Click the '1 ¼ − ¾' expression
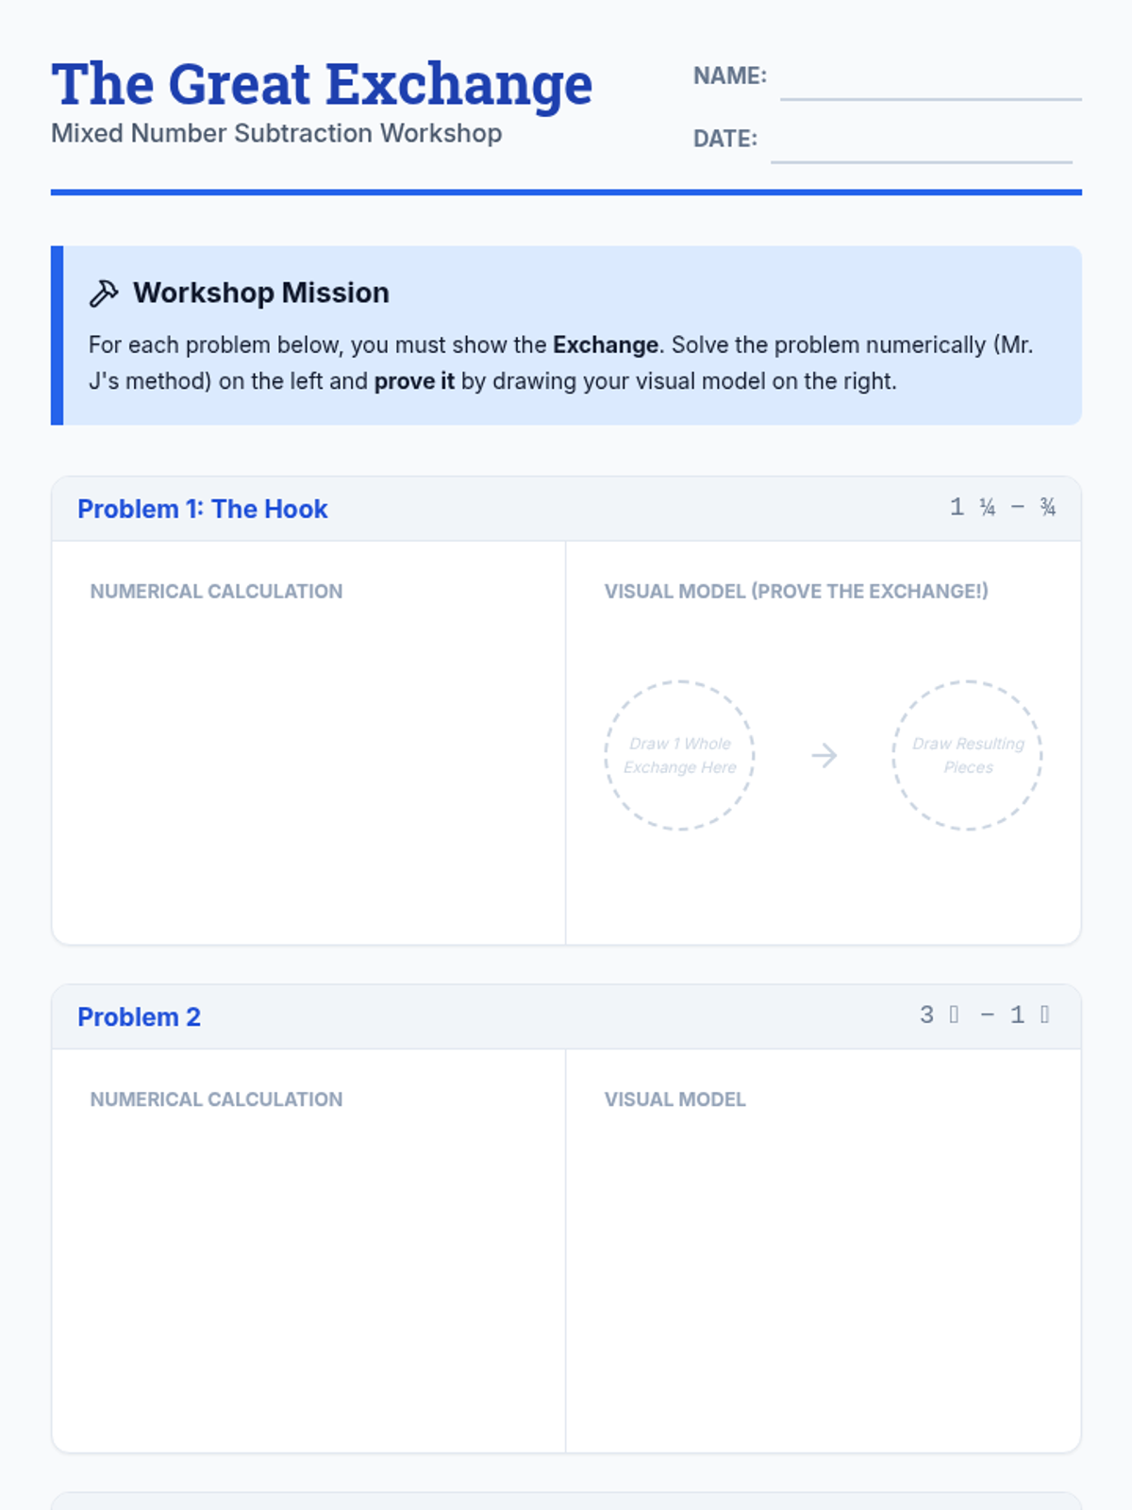 tap(1002, 508)
